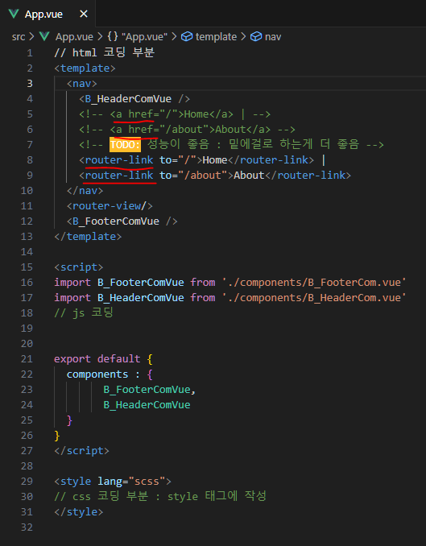Click line number 21 in the gutter
Viewport: 426px width, 546px height.
pos(27,359)
